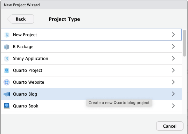Open New Project via its chevron arrow
This screenshot has width=188, height=134.
[173, 35]
